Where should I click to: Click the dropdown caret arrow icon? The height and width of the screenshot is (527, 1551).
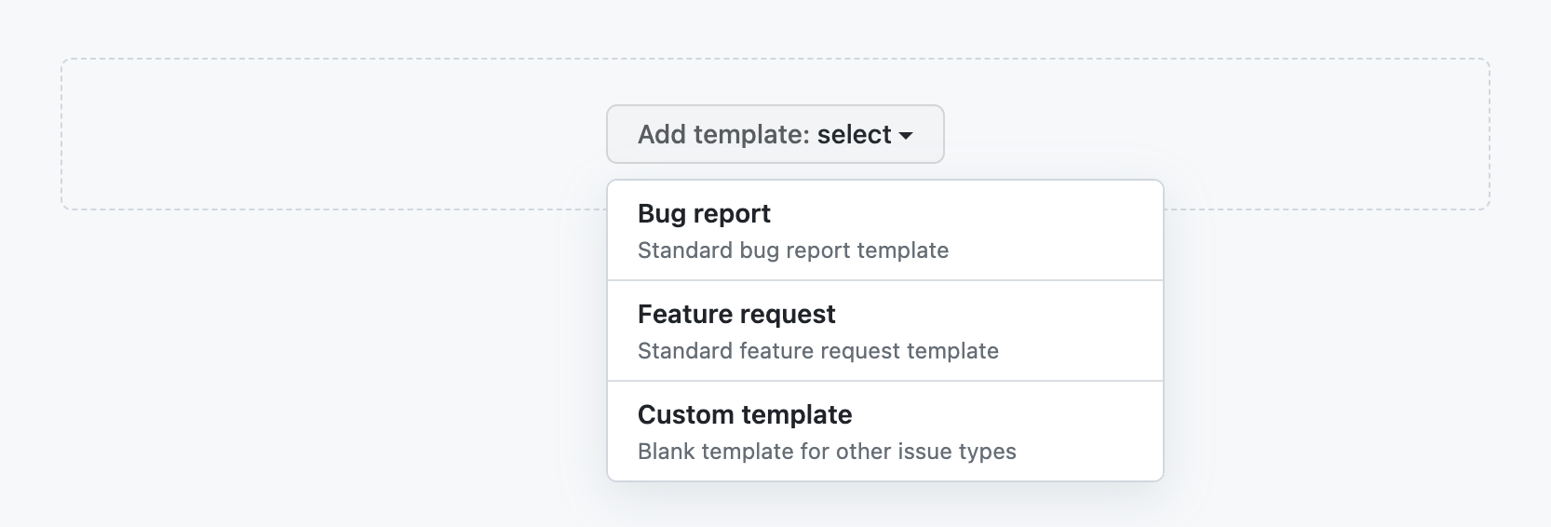[905, 136]
